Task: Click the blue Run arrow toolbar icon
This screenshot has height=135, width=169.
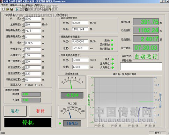Action: [x=17, y=9]
